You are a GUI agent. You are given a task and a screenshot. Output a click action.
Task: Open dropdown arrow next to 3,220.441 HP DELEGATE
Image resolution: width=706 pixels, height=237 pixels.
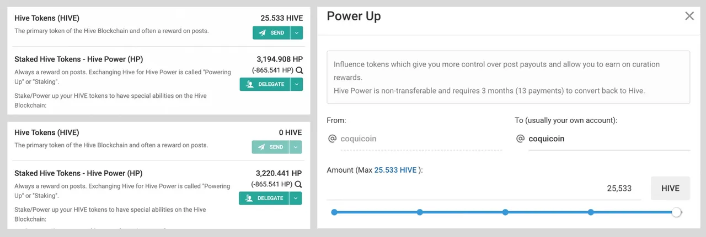coord(297,198)
